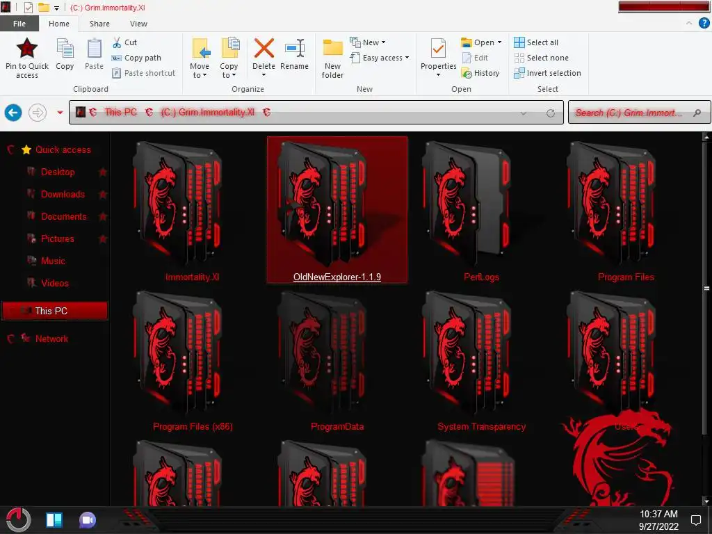Go back with the blue arrow button
The width and height of the screenshot is (712, 534).
pos(13,113)
